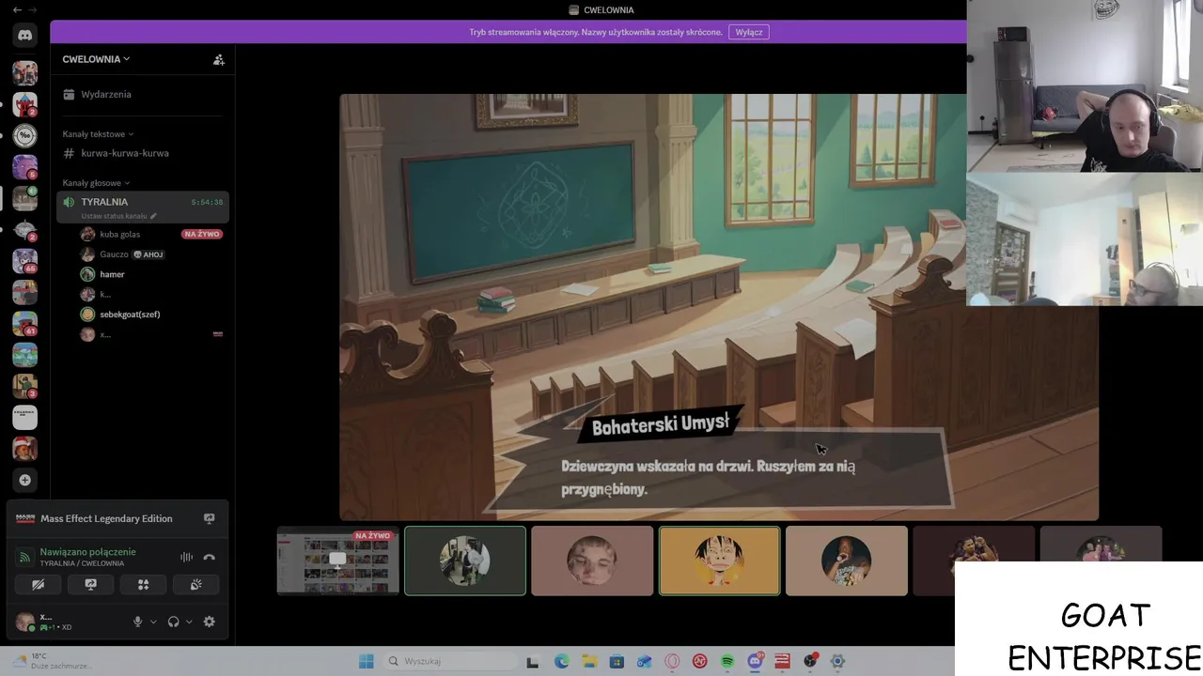Screen dimensions: 1203x676
Task: Click the add a server plus icon
Action: click(25, 480)
